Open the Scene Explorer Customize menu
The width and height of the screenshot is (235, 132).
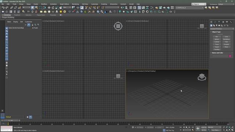29,22
